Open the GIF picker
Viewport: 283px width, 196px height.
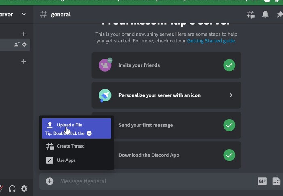(262, 181)
